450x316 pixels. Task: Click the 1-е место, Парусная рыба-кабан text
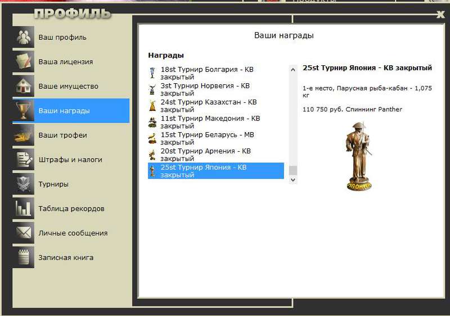(367, 92)
